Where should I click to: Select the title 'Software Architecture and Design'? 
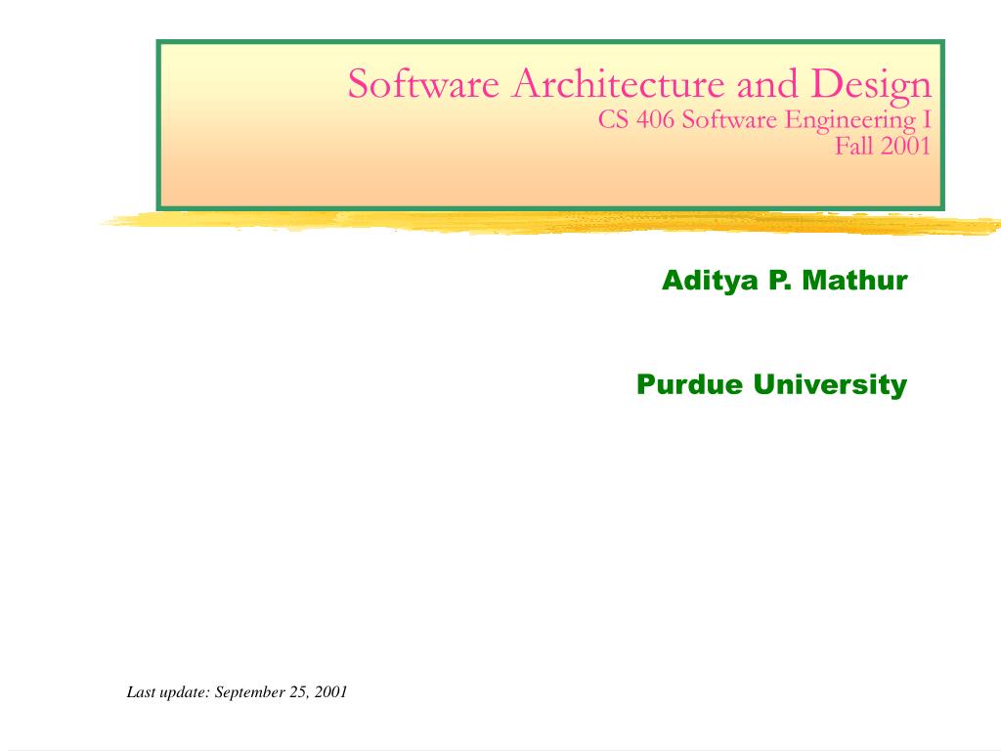639,84
